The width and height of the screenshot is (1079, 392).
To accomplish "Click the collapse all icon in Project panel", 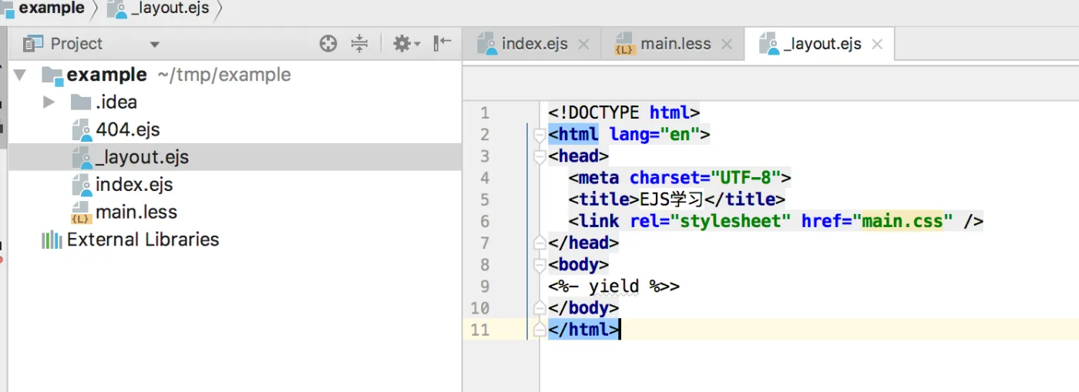I will (360, 44).
